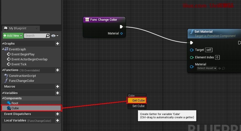The image size is (241, 131).
Task: Add a new function with Functions plus icon
Action: [x=58, y=70]
